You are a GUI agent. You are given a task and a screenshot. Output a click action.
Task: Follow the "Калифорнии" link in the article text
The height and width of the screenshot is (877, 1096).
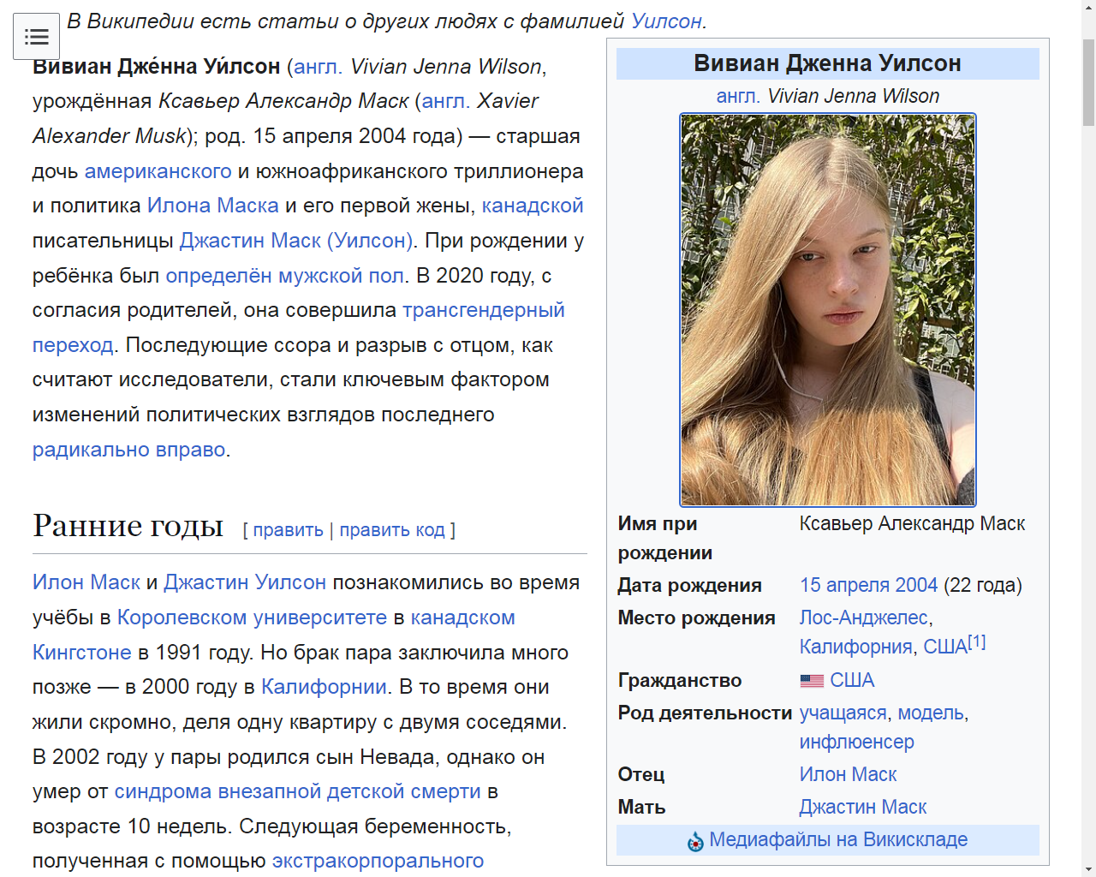click(324, 687)
